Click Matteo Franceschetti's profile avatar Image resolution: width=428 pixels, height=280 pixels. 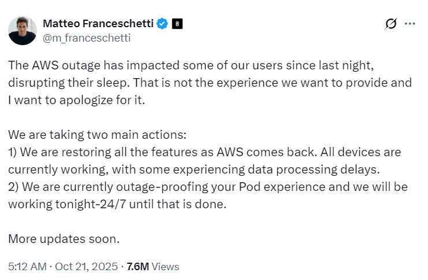(x=23, y=31)
